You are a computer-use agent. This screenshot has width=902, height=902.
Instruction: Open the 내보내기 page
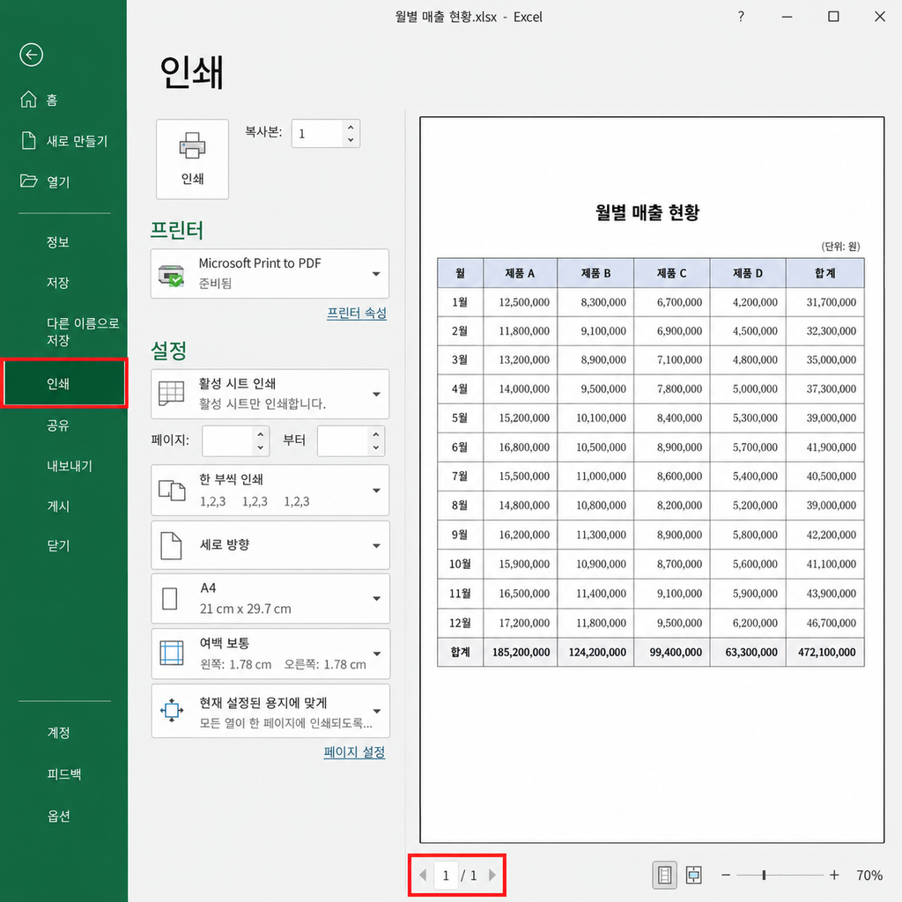tap(70, 466)
